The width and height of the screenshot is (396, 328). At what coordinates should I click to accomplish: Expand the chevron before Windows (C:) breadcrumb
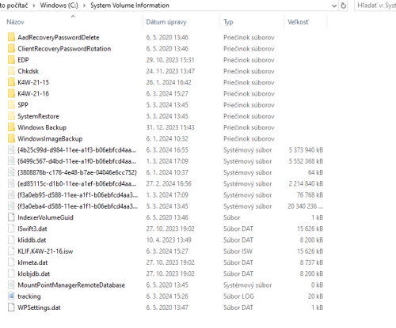34,6
